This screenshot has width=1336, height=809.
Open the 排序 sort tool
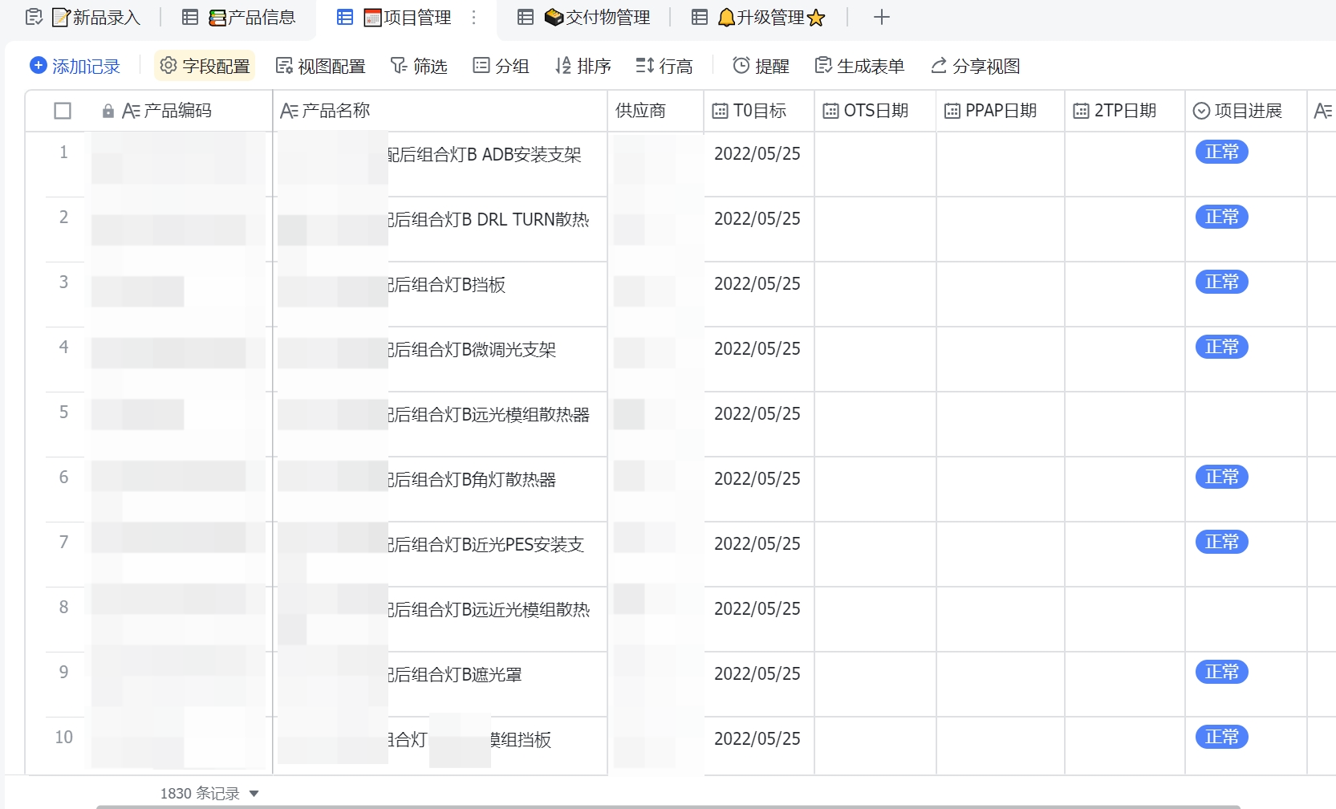[x=583, y=66]
